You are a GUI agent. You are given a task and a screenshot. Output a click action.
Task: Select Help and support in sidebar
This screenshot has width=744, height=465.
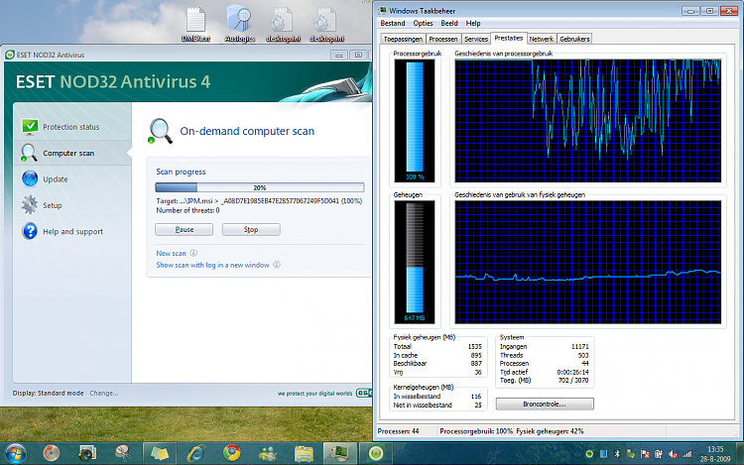click(x=72, y=231)
